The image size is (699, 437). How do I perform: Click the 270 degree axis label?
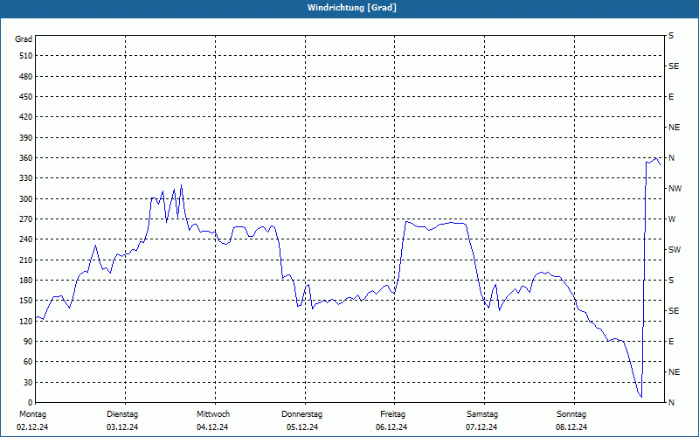pos(26,219)
